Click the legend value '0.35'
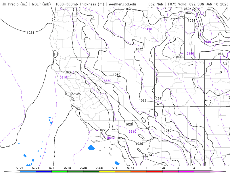Screen dimensions: 230x173 pyautogui.click(x=99, y=168)
